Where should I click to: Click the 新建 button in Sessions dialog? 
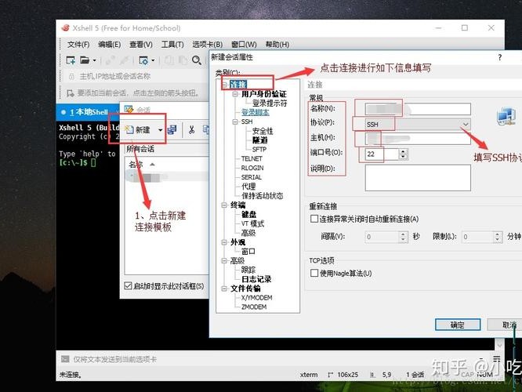138,129
